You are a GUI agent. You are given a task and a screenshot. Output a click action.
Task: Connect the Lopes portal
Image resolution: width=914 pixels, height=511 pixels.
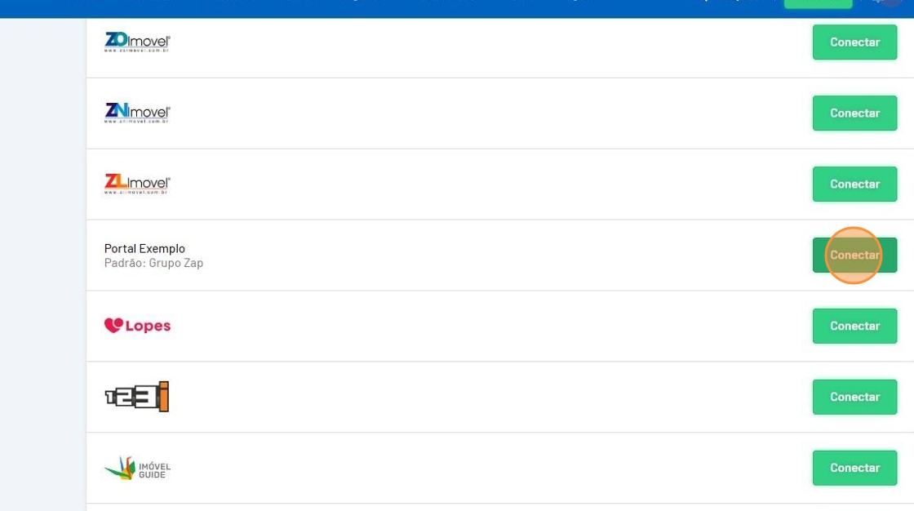854,327
